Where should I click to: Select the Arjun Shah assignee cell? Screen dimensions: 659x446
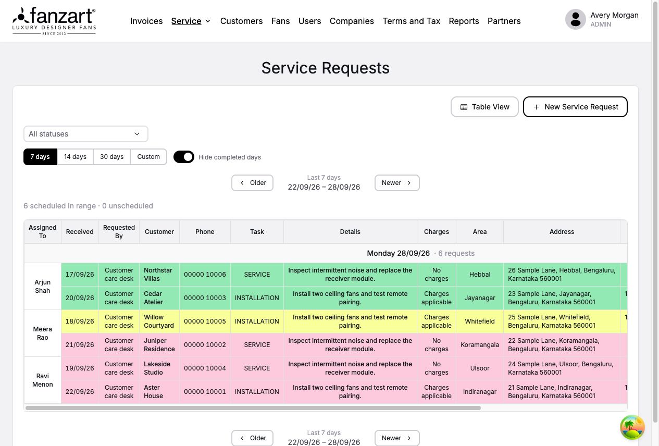[43, 287]
